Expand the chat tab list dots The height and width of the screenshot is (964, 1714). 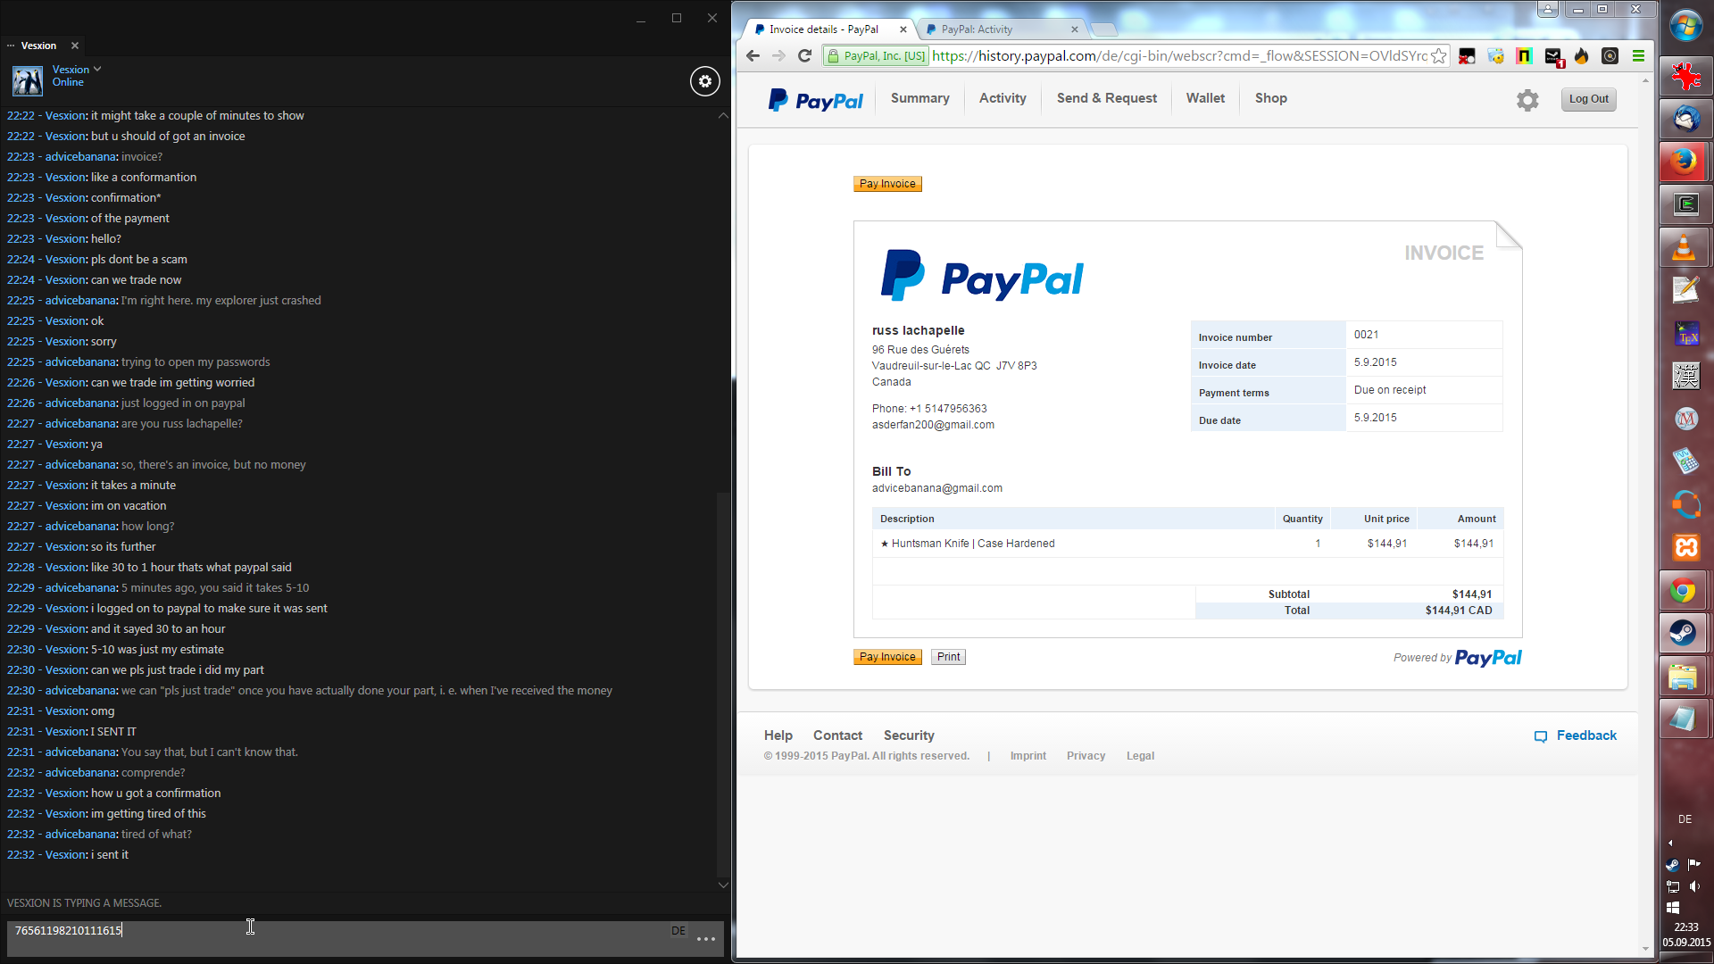[x=11, y=46]
